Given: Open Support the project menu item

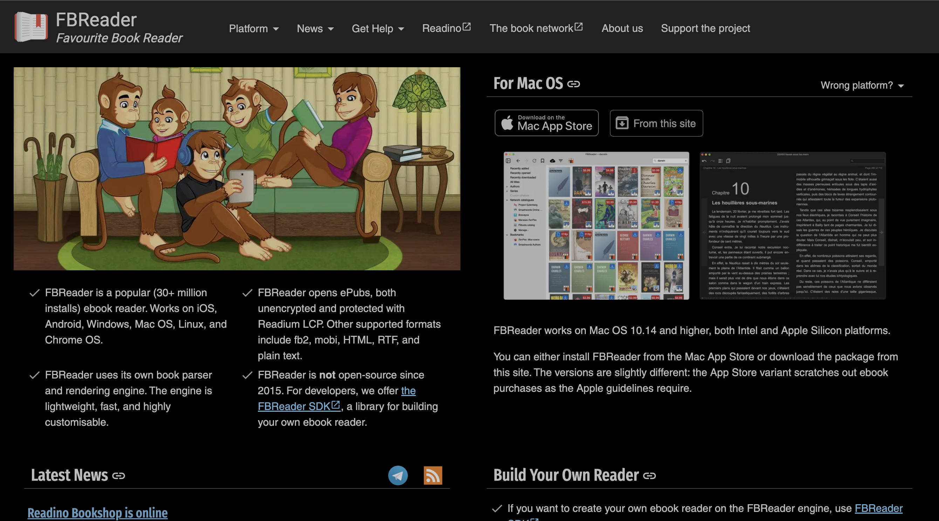Looking at the screenshot, I should pos(705,28).
